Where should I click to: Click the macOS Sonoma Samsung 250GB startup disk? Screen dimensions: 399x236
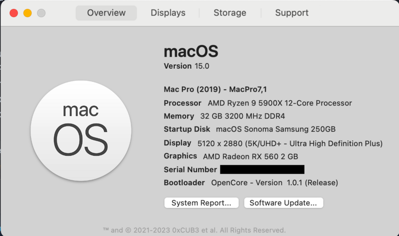(276, 129)
